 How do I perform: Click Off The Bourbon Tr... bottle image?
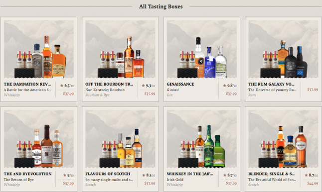point(120,49)
